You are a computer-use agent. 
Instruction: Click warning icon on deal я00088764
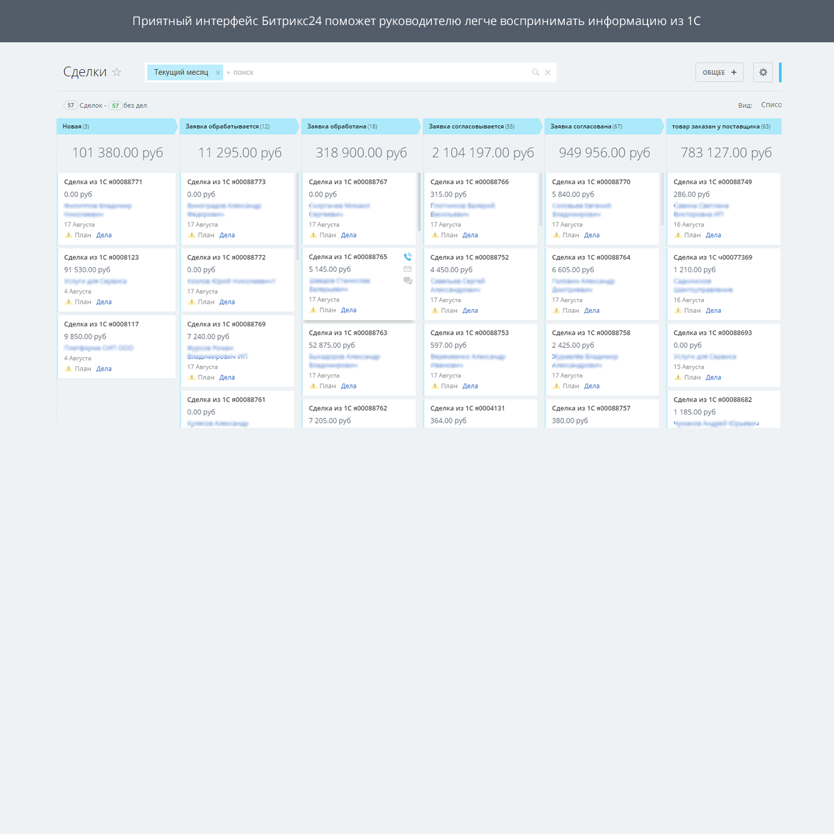[x=556, y=310]
